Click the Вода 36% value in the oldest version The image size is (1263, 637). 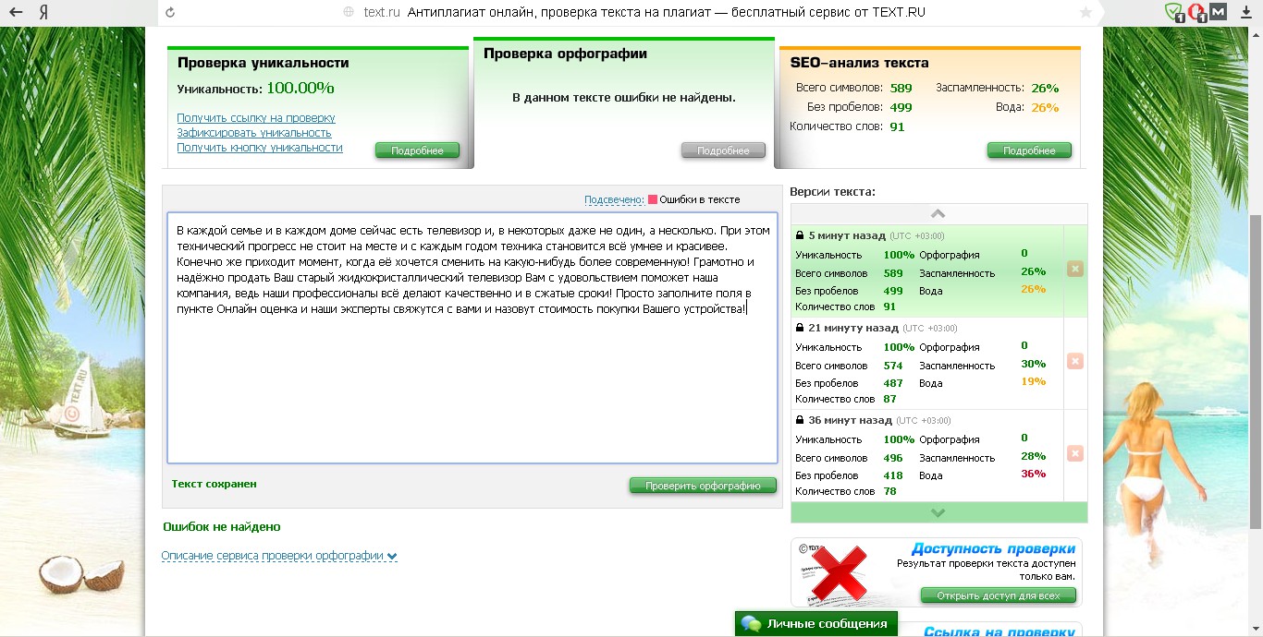[1033, 474]
